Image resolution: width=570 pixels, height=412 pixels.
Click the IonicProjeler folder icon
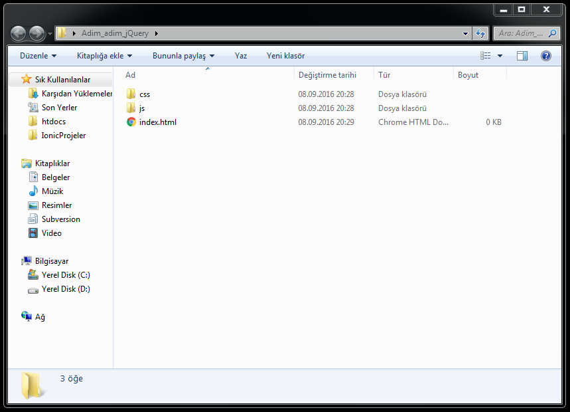[33, 136]
